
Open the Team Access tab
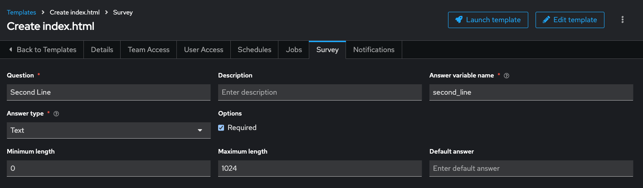pyautogui.click(x=148, y=50)
